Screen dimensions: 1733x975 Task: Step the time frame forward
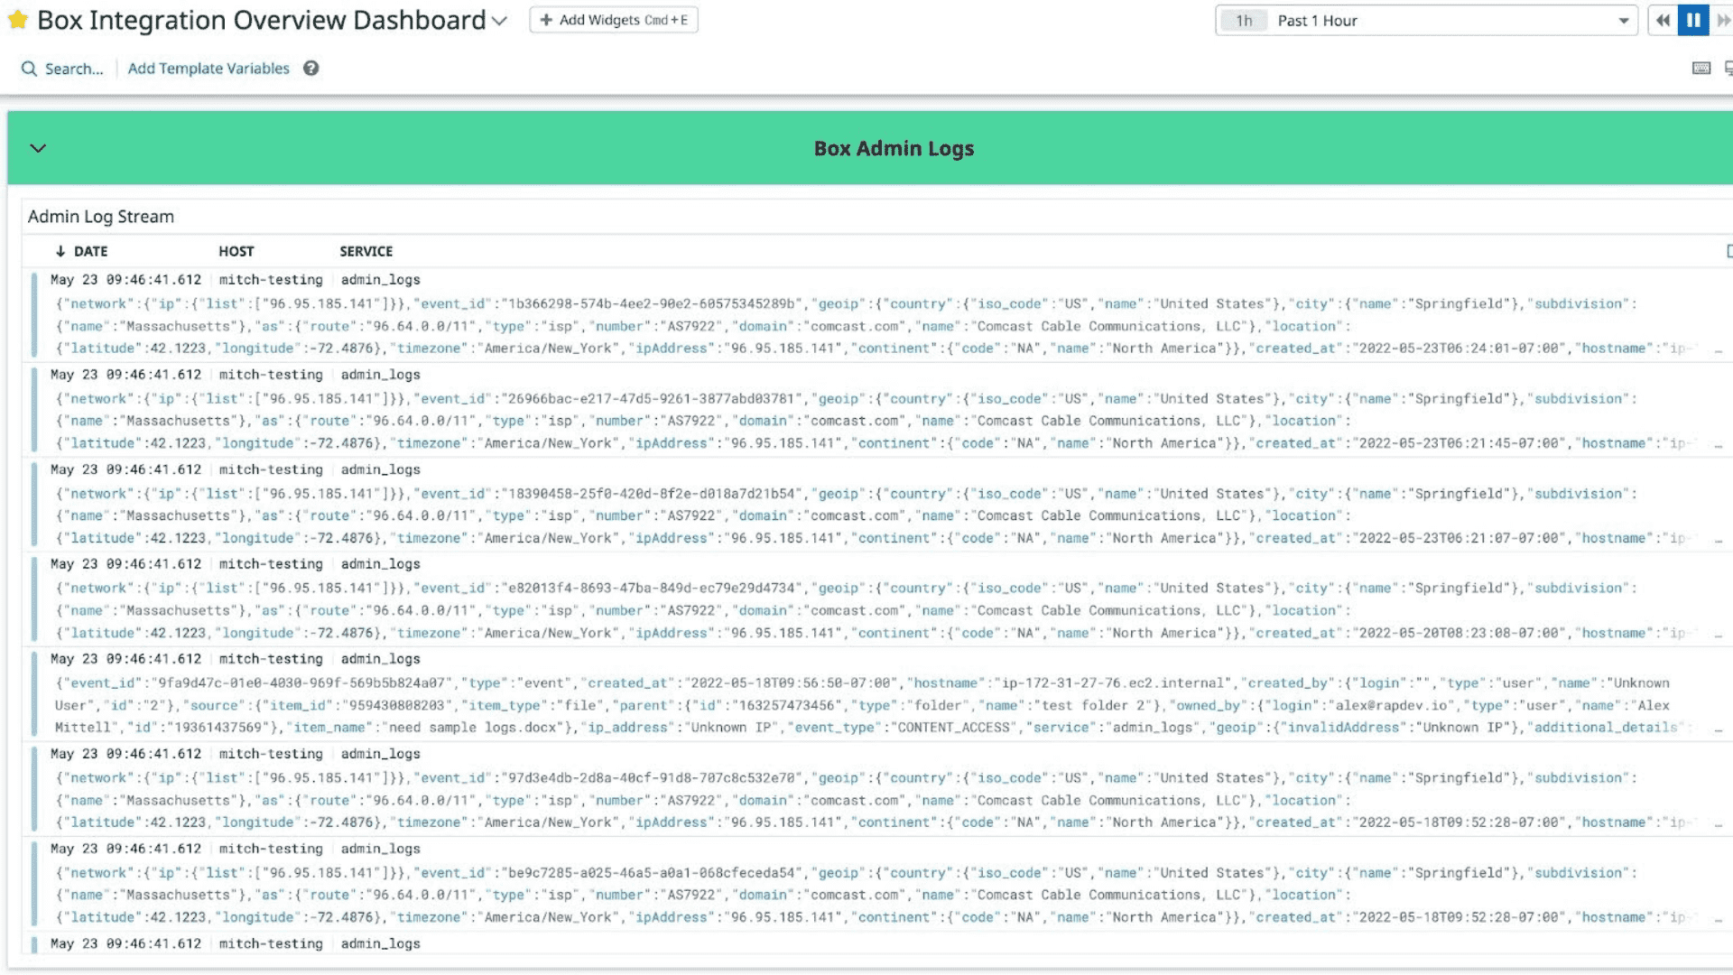coord(1723,20)
